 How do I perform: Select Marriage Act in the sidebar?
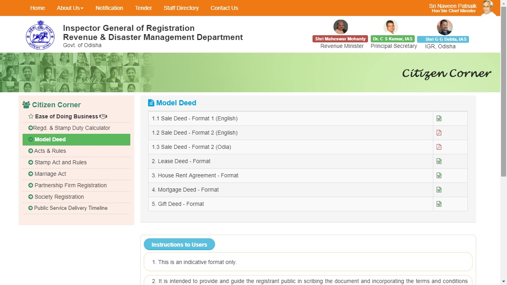tap(50, 174)
